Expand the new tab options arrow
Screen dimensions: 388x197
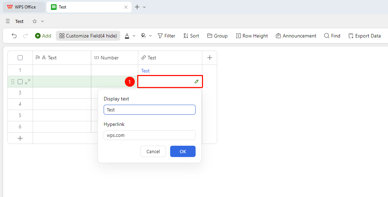[144, 7]
